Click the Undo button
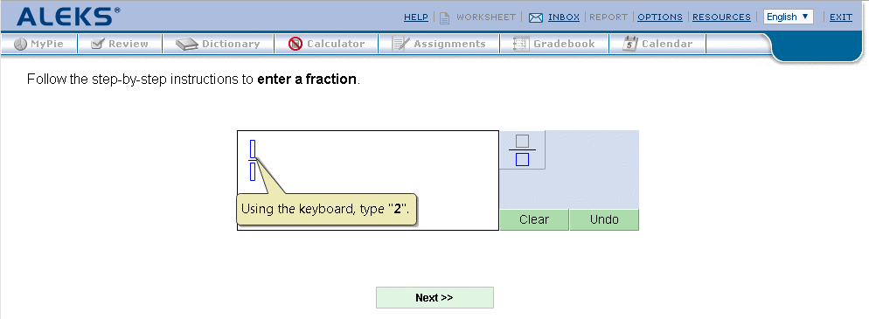The image size is (869, 319). (x=604, y=220)
